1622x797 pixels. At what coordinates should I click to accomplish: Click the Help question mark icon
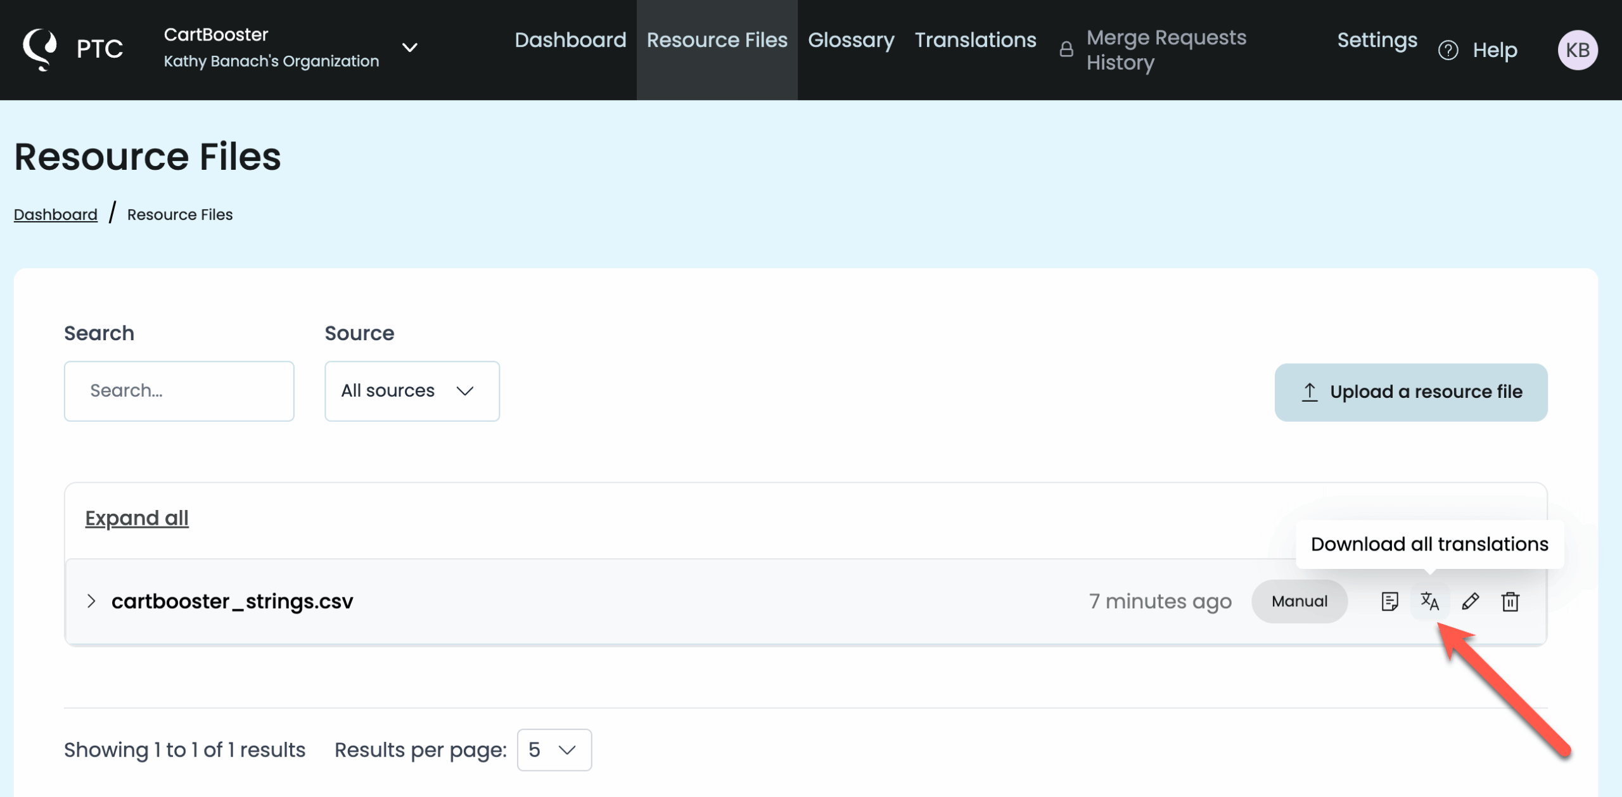1448,50
